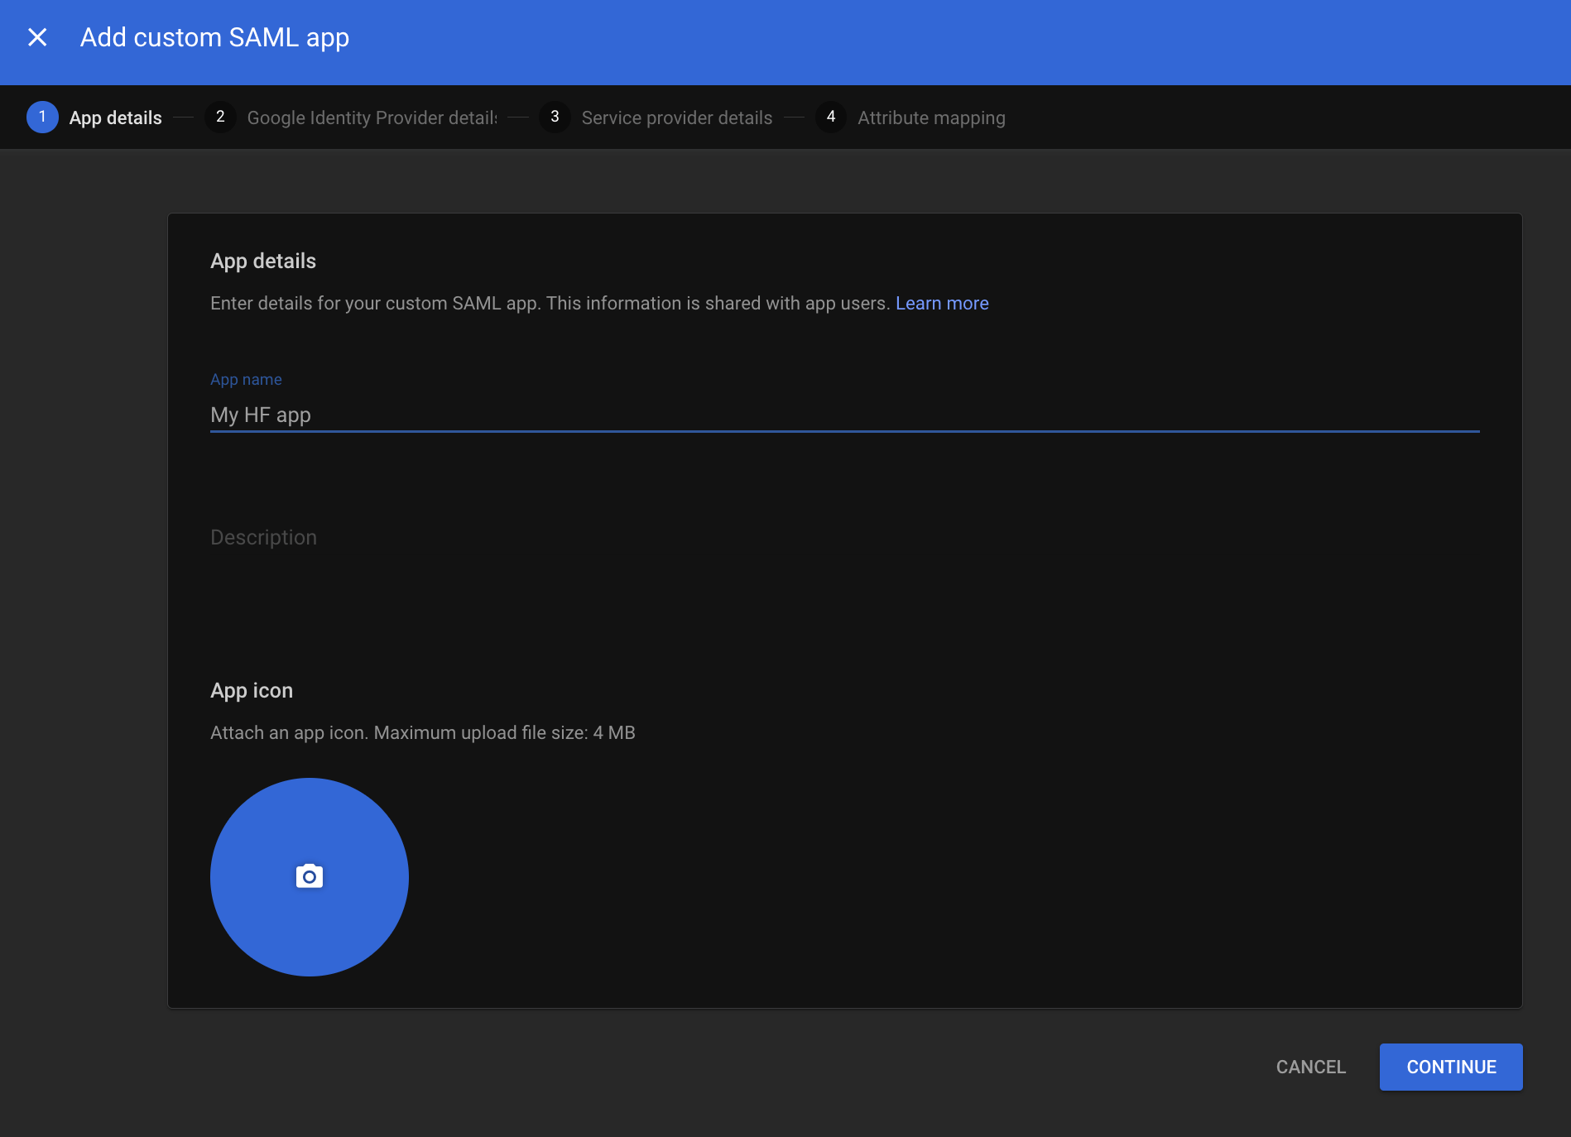Image resolution: width=1571 pixels, height=1137 pixels.
Task: Click the step 3 number circle
Action: coord(555,118)
